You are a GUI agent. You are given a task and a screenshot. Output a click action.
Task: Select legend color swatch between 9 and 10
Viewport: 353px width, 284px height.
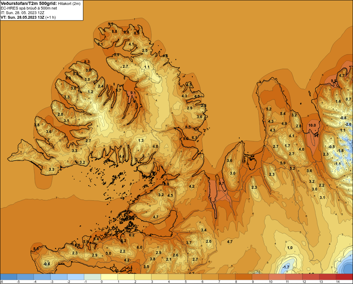tap(261, 277)
